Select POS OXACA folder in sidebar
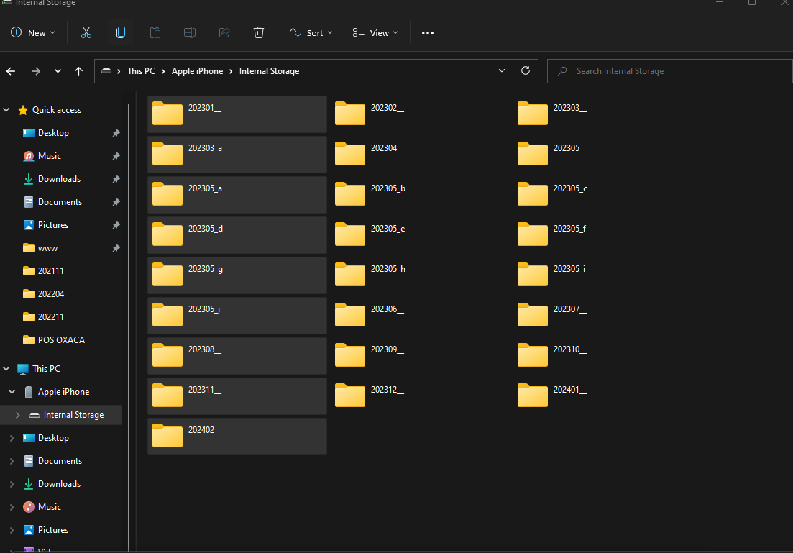The width and height of the screenshot is (793, 553). tap(61, 340)
